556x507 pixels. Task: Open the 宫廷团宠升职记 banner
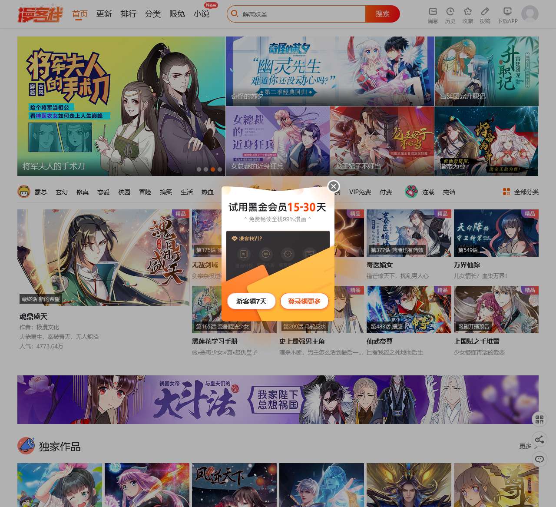click(486, 71)
